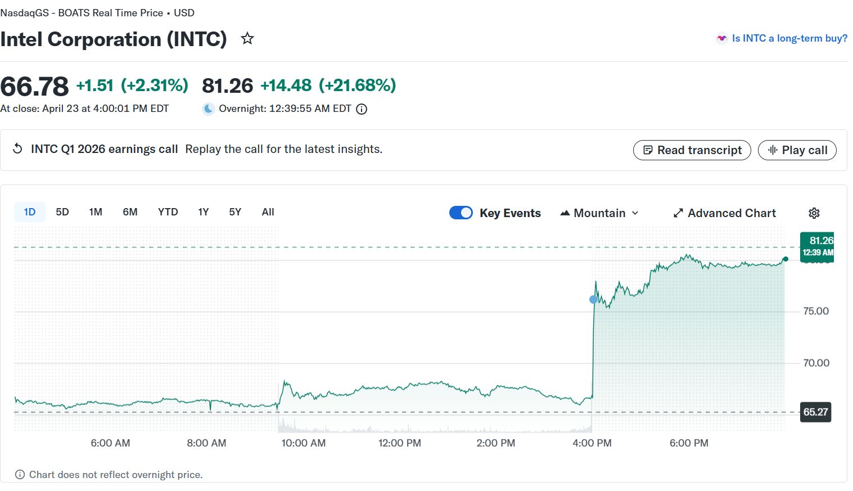Select the All time range tab
Image resolution: width=853 pixels, height=491 pixels.
tap(268, 212)
